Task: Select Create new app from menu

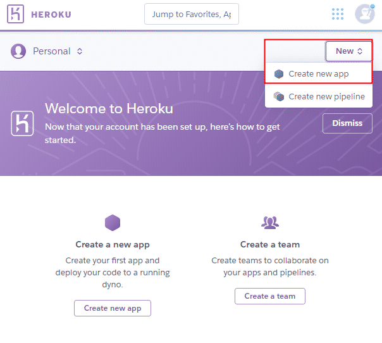Action: pos(319,74)
